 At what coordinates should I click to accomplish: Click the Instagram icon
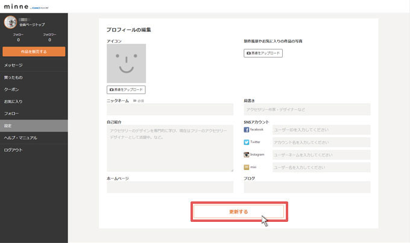tap(247, 154)
